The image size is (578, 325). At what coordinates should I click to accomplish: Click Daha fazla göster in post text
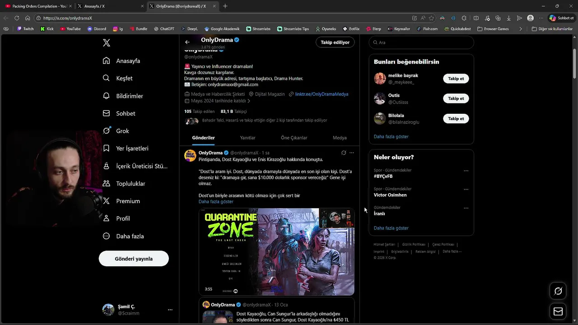(x=216, y=201)
